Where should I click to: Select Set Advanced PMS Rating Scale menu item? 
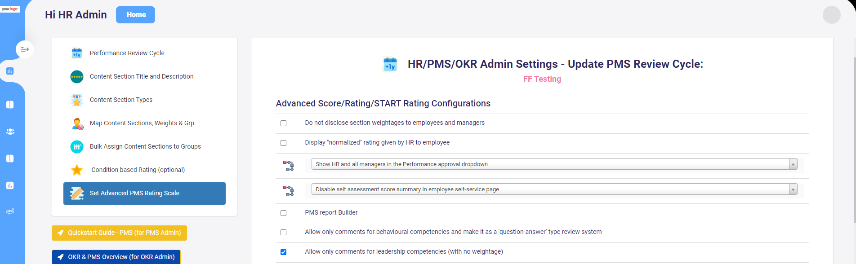(x=144, y=194)
